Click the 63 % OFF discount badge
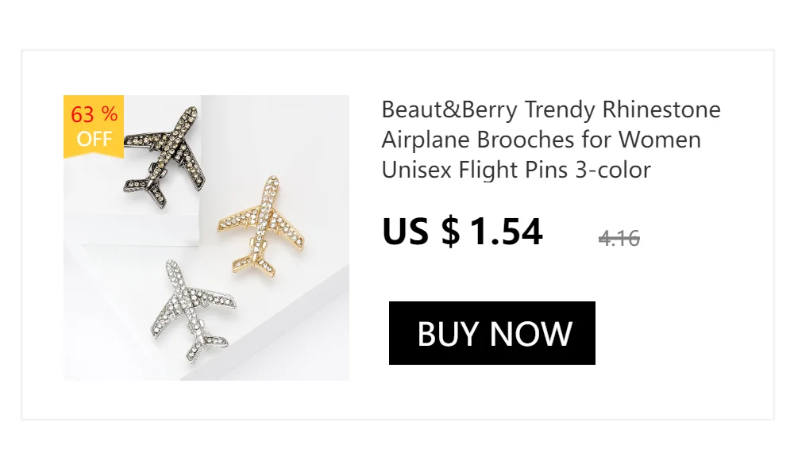794x460 pixels. click(x=94, y=127)
